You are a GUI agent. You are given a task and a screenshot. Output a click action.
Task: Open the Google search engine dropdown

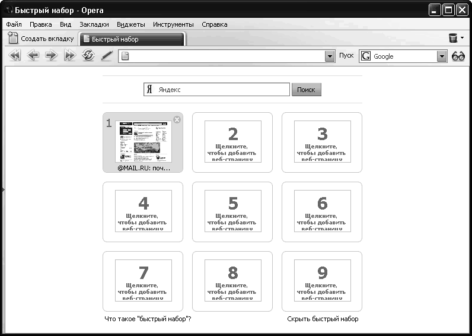(441, 56)
